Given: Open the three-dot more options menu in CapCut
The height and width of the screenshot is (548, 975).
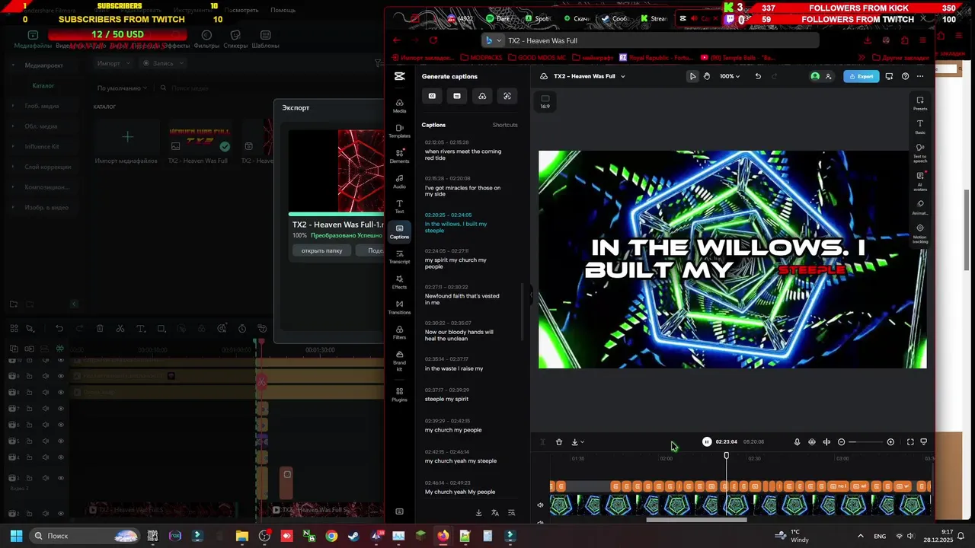Looking at the screenshot, I should [920, 76].
